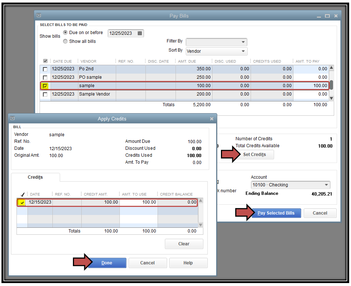Open the Account 10100 Checking dropdown

326,185
